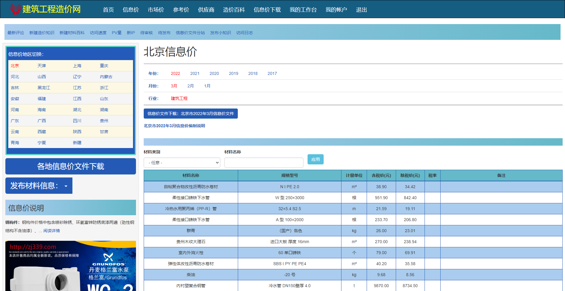Expand the 发布材料信息 dropdown caret

(x=66, y=185)
